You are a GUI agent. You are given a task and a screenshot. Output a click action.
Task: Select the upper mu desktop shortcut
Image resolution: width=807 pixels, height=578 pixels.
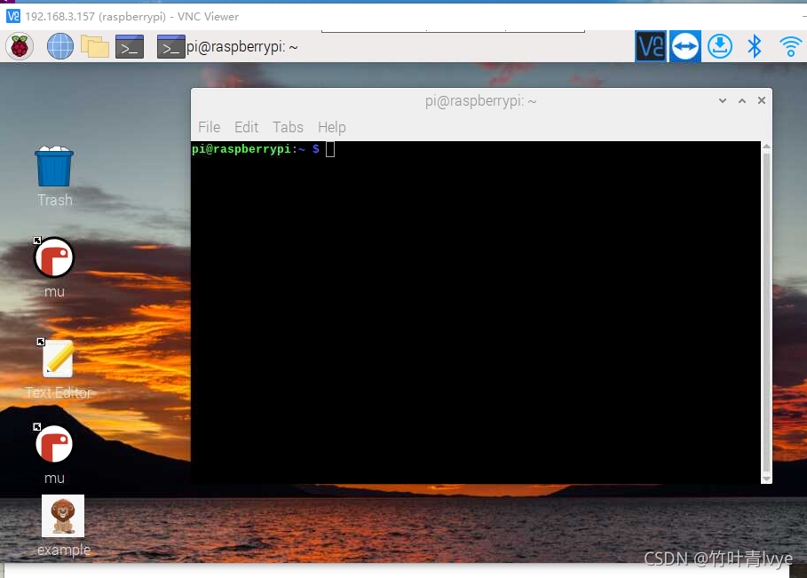coord(54,267)
